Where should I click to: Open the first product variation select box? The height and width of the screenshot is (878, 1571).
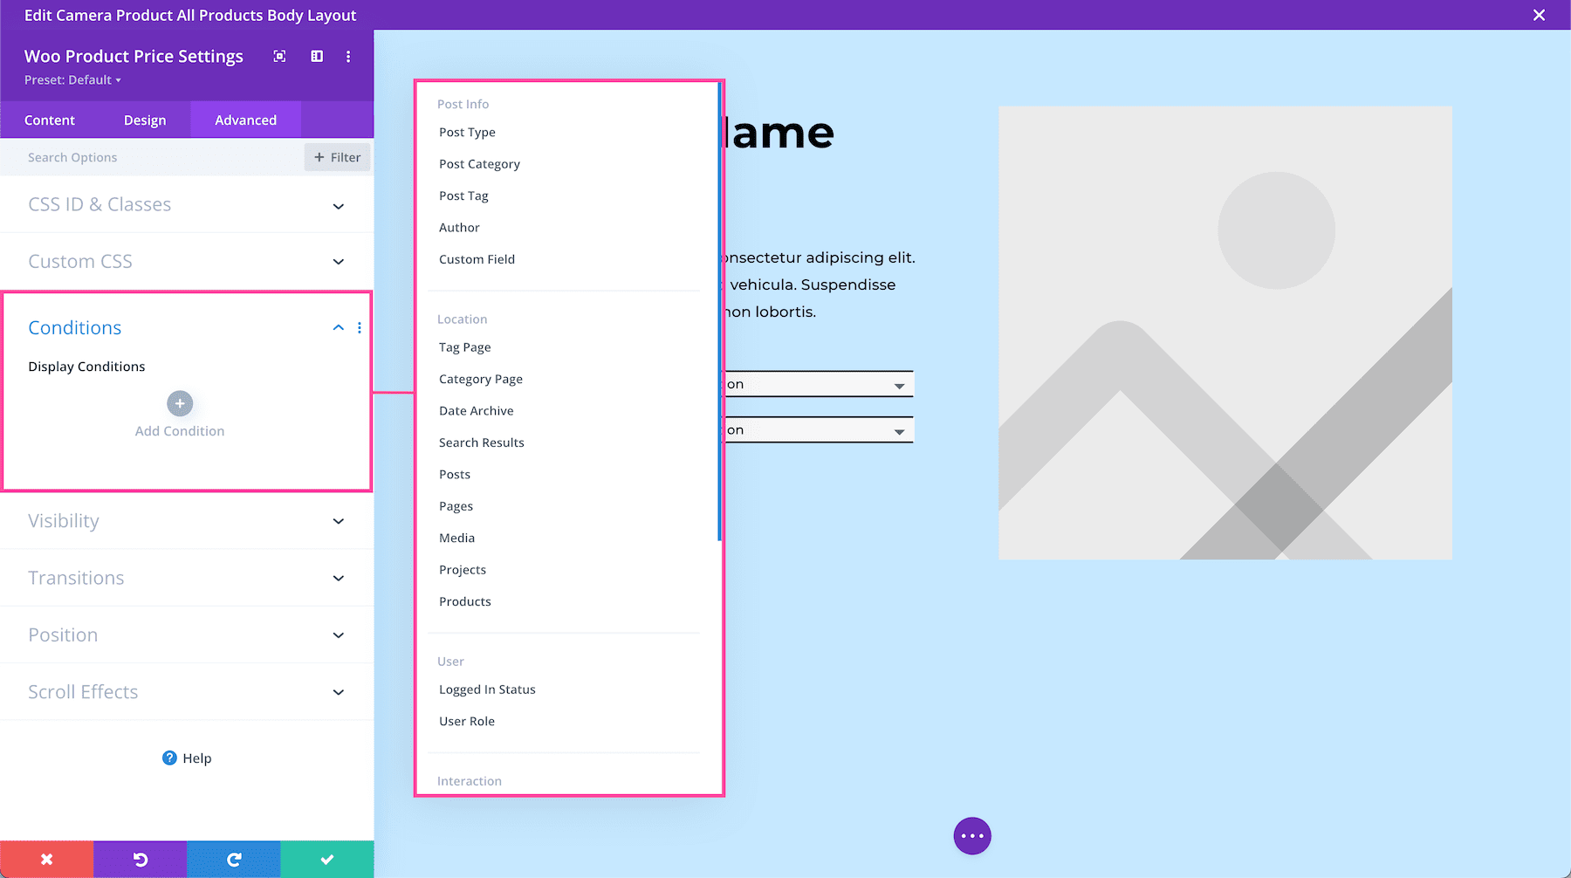tap(819, 384)
